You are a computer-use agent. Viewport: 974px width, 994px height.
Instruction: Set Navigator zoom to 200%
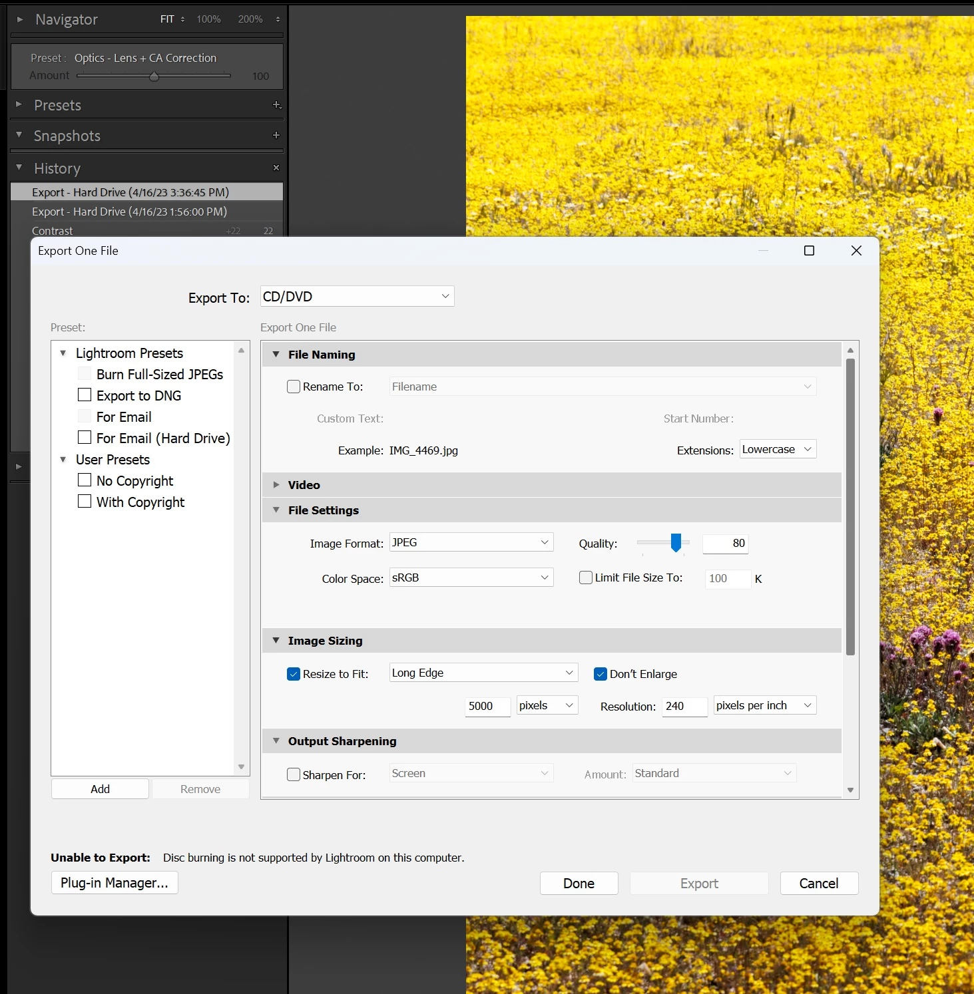[250, 19]
